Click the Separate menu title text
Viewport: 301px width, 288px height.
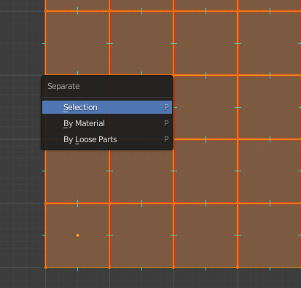click(63, 86)
